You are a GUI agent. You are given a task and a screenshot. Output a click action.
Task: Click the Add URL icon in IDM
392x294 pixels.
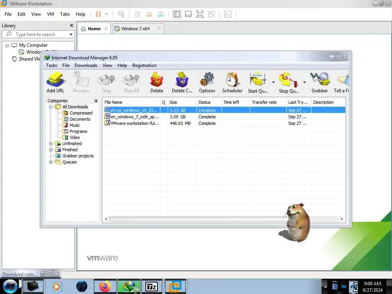pos(56,83)
